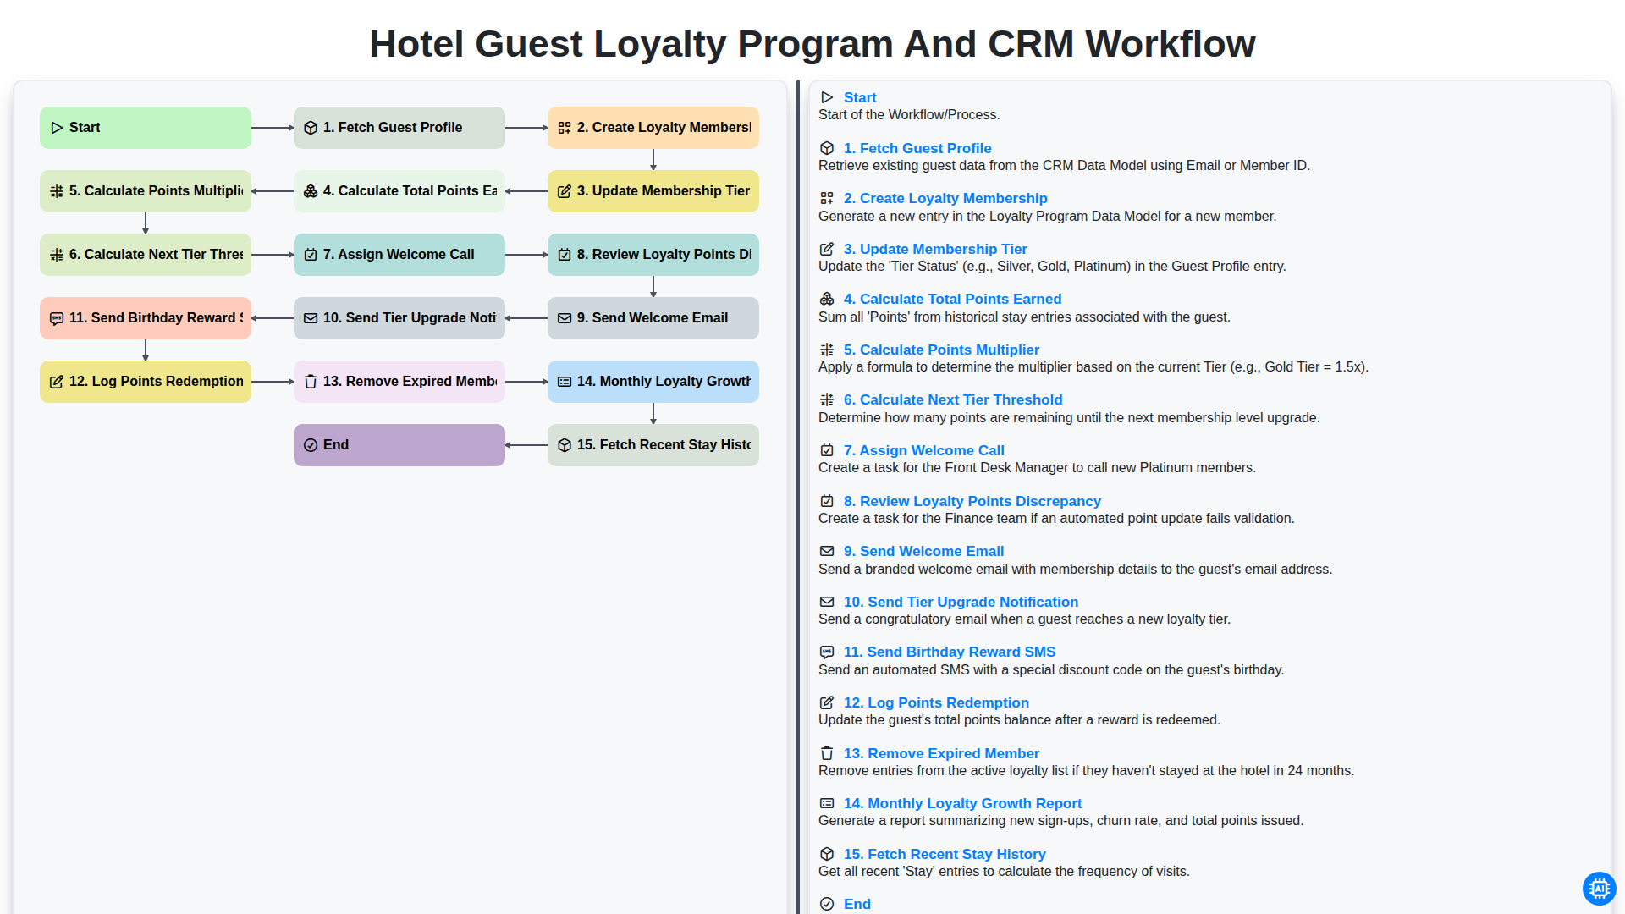Click the report icon in Monthly Loyalty Growth node

(565, 382)
